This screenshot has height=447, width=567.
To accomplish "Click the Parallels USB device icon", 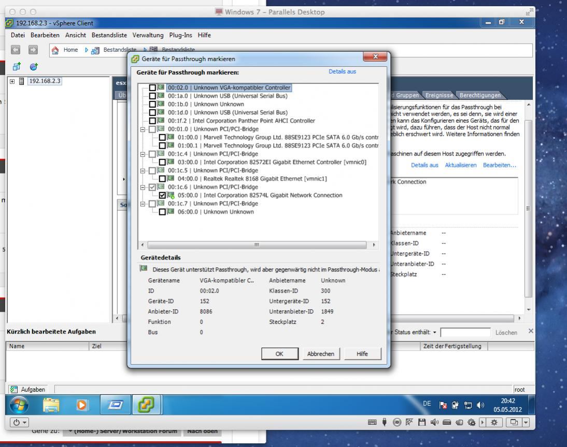I will [x=385, y=422].
